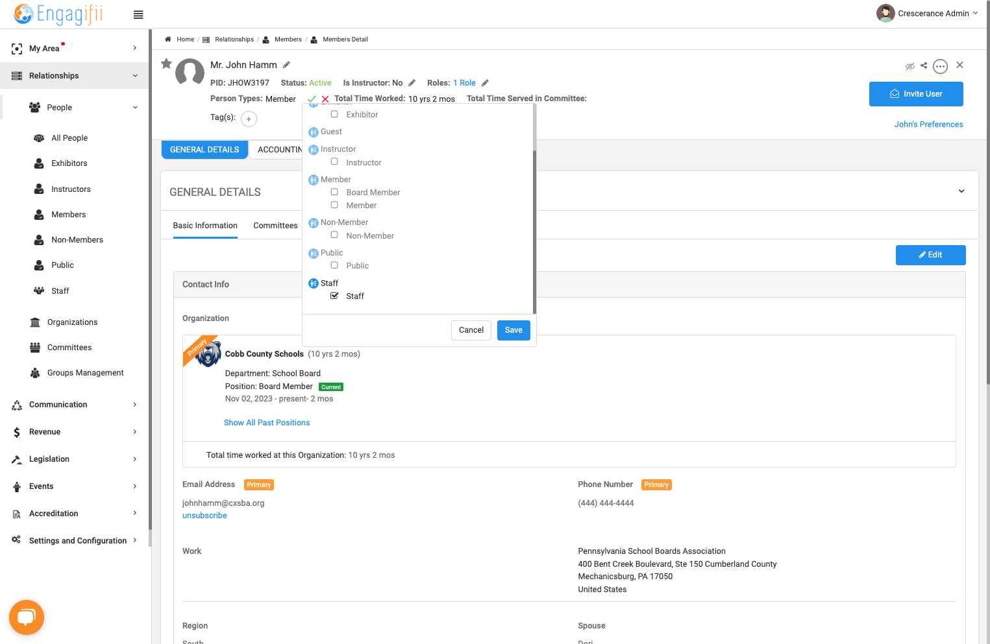Edit name pencil icon next to Mr. John Hamm
Image resolution: width=990 pixels, height=644 pixels.
(x=286, y=65)
